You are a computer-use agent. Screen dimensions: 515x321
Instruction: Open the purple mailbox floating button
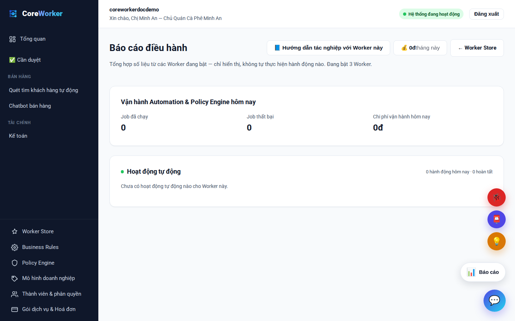[496, 219]
